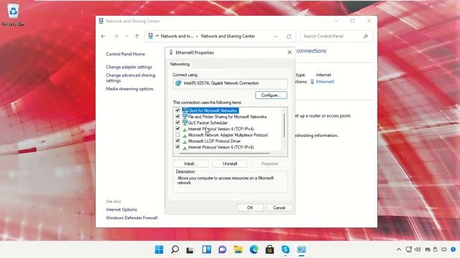The image size is (460, 258).
Task: Click the network icon in system tray
Action: point(409,249)
